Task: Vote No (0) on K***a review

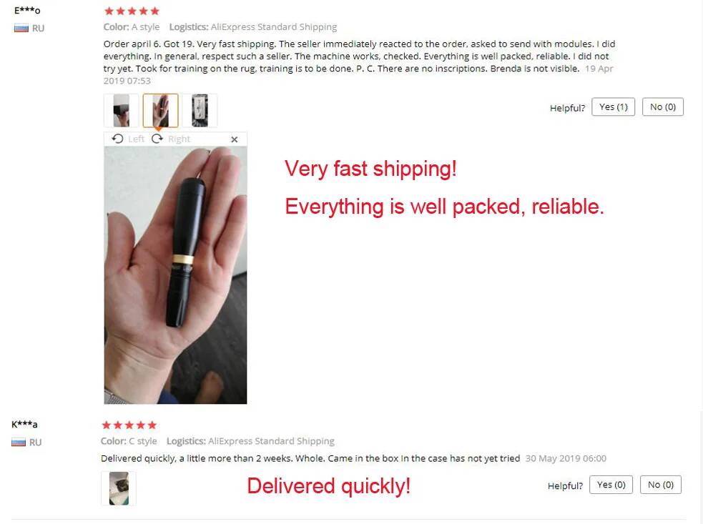Action: pos(660,485)
